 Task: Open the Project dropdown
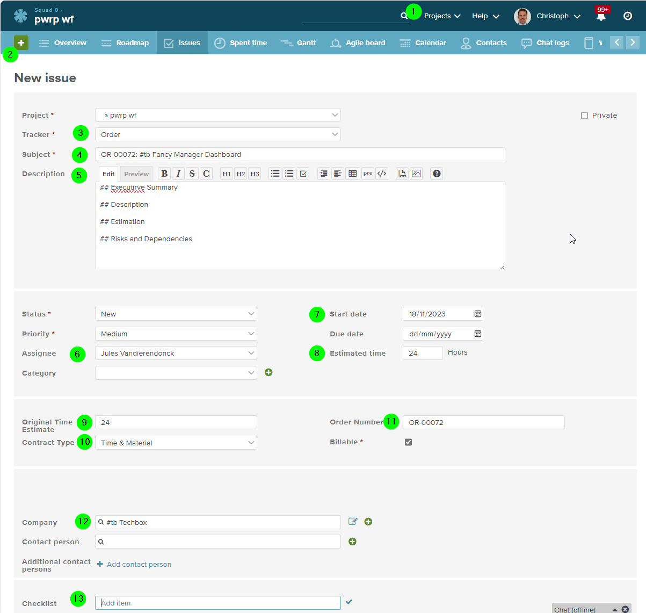[x=218, y=115]
